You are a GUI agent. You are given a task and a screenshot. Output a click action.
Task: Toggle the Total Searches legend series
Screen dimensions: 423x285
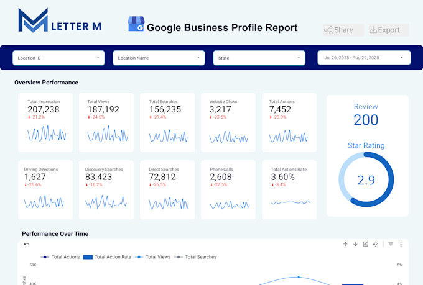195,257
